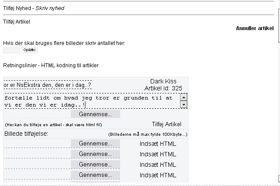The image size is (280, 186).
Task: Click Annuller artikel to cancel
Action: click(x=255, y=28)
